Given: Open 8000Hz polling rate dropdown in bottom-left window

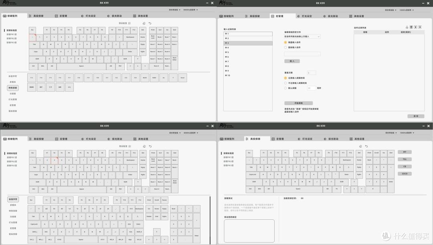Looking at the screenshot, I should (x=191, y=133).
